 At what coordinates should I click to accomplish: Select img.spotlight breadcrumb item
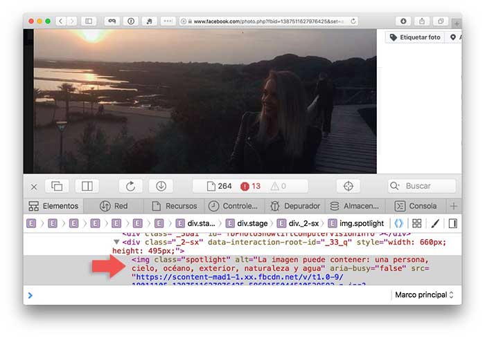coord(356,223)
